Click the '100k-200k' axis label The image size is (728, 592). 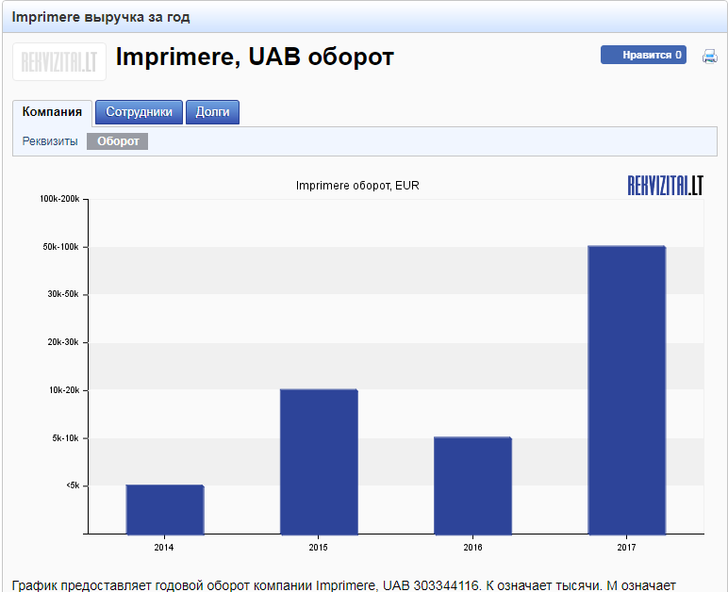(x=59, y=199)
